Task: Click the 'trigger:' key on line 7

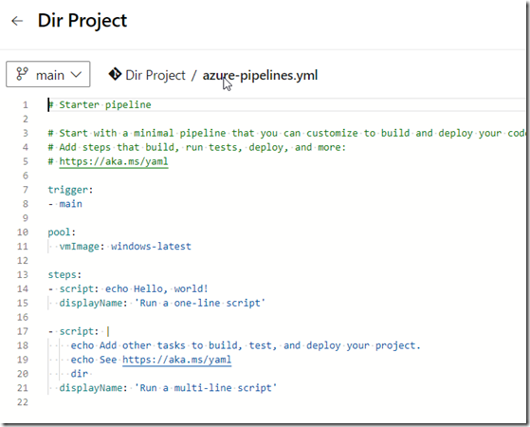Action: coord(70,190)
